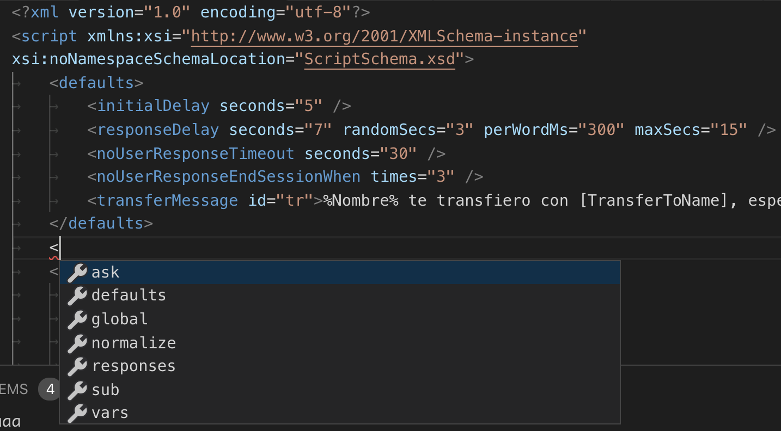
Task: Click the problems count badge showing 4
Action: [50, 389]
